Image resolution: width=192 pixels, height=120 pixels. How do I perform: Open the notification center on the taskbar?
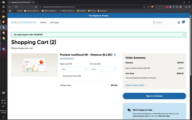3,117
